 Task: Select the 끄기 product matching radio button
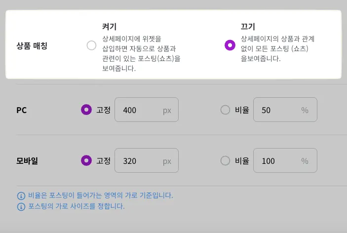230,45
